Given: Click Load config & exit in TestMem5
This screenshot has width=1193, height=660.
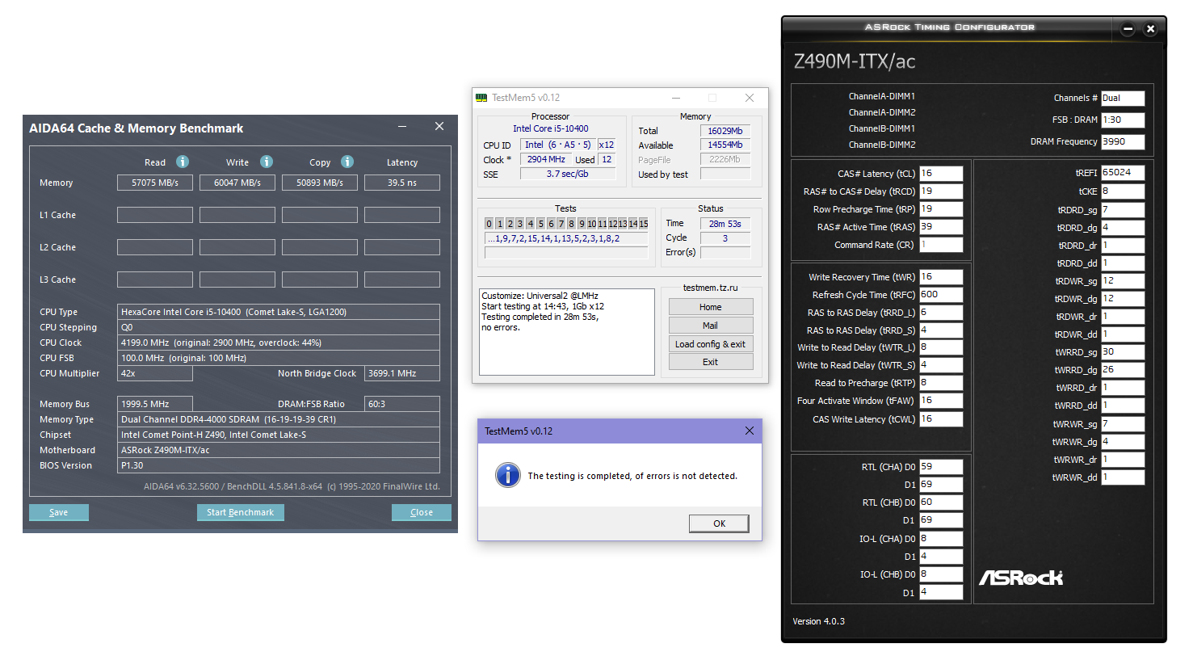Looking at the screenshot, I should tap(711, 344).
